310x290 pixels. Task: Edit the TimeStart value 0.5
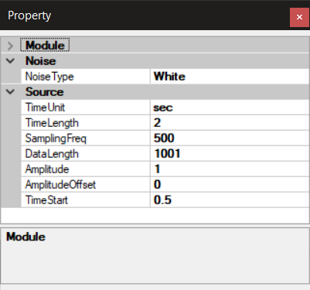tap(230, 200)
